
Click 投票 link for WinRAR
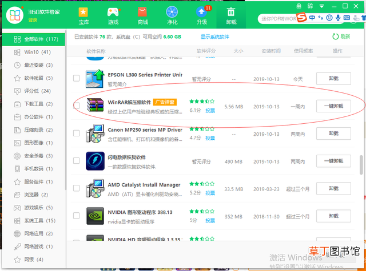210,111
